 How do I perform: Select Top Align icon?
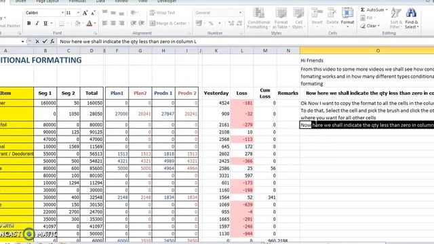click(x=104, y=12)
